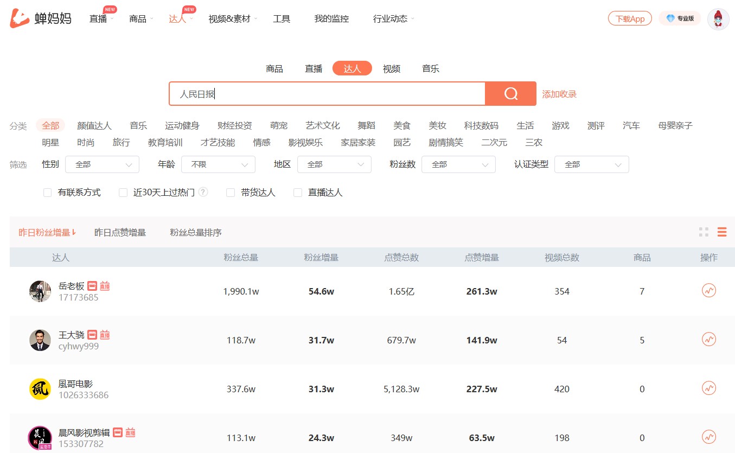Open 王大骁's profile avatar
The width and height of the screenshot is (735, 453).
pyautogui.click(x=40, y=340)
